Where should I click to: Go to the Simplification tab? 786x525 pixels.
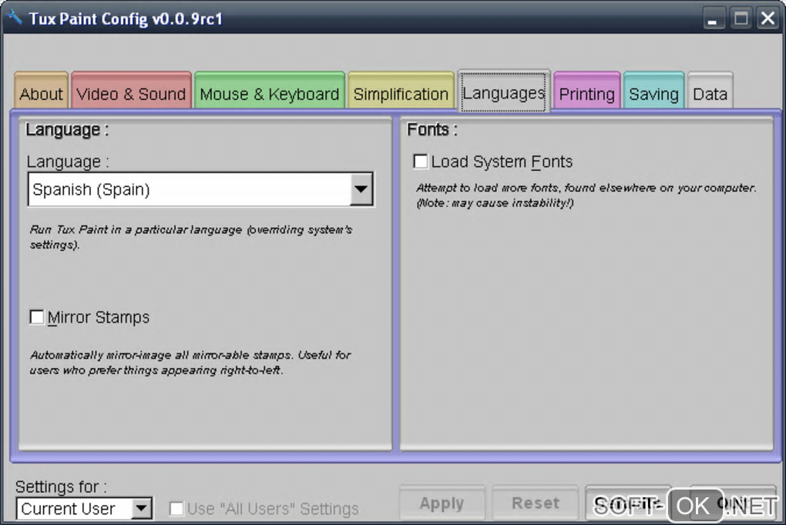point(401,91)
